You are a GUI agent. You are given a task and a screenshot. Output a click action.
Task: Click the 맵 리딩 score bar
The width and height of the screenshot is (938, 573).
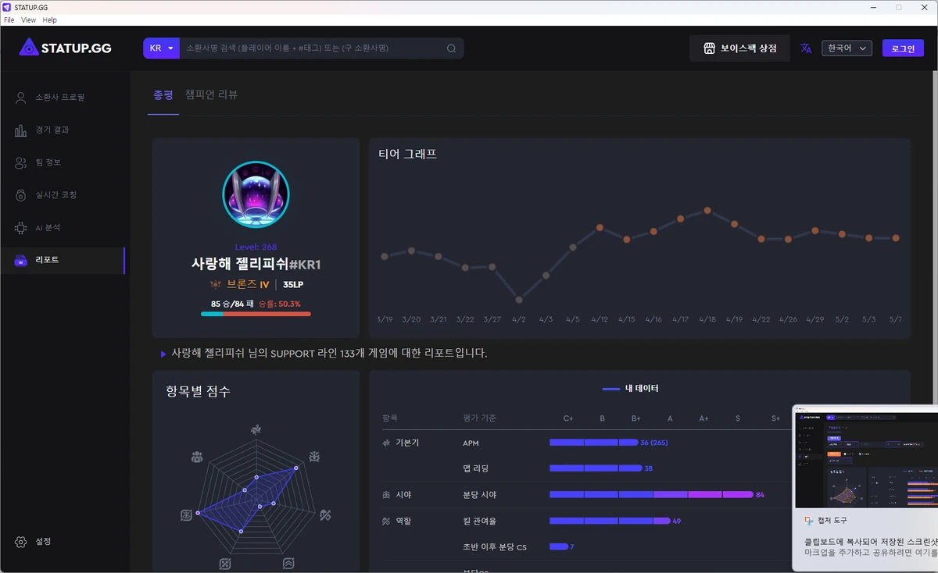596,468
